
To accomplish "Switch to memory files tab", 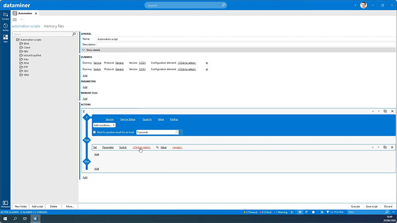I will click(x=54, y=26).
